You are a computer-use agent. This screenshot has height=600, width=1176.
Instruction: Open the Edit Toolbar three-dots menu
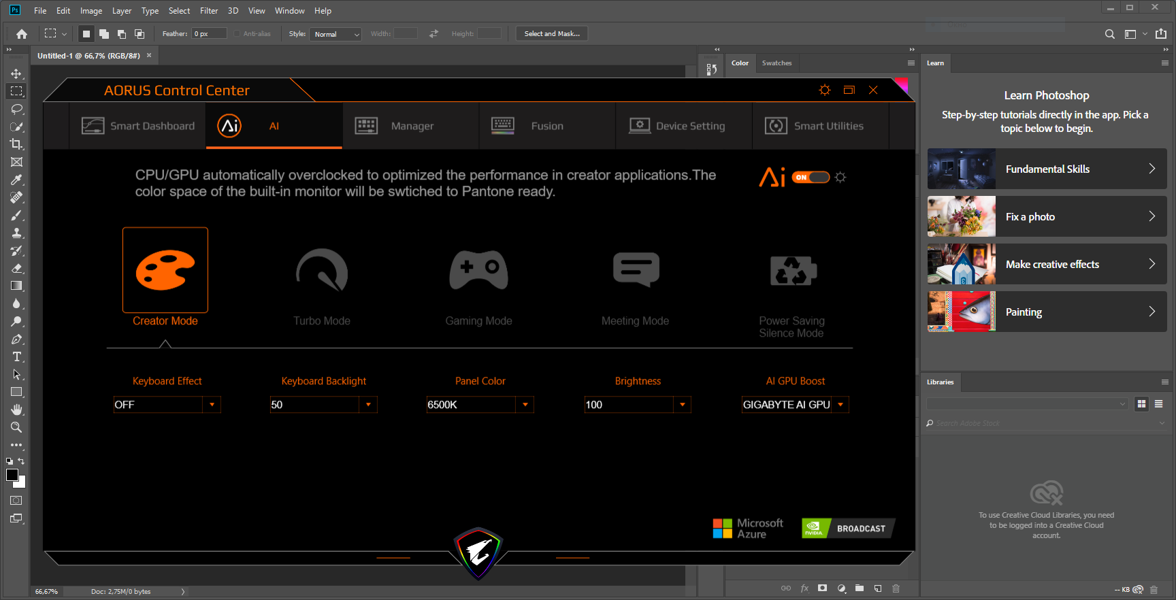point(16,445)
